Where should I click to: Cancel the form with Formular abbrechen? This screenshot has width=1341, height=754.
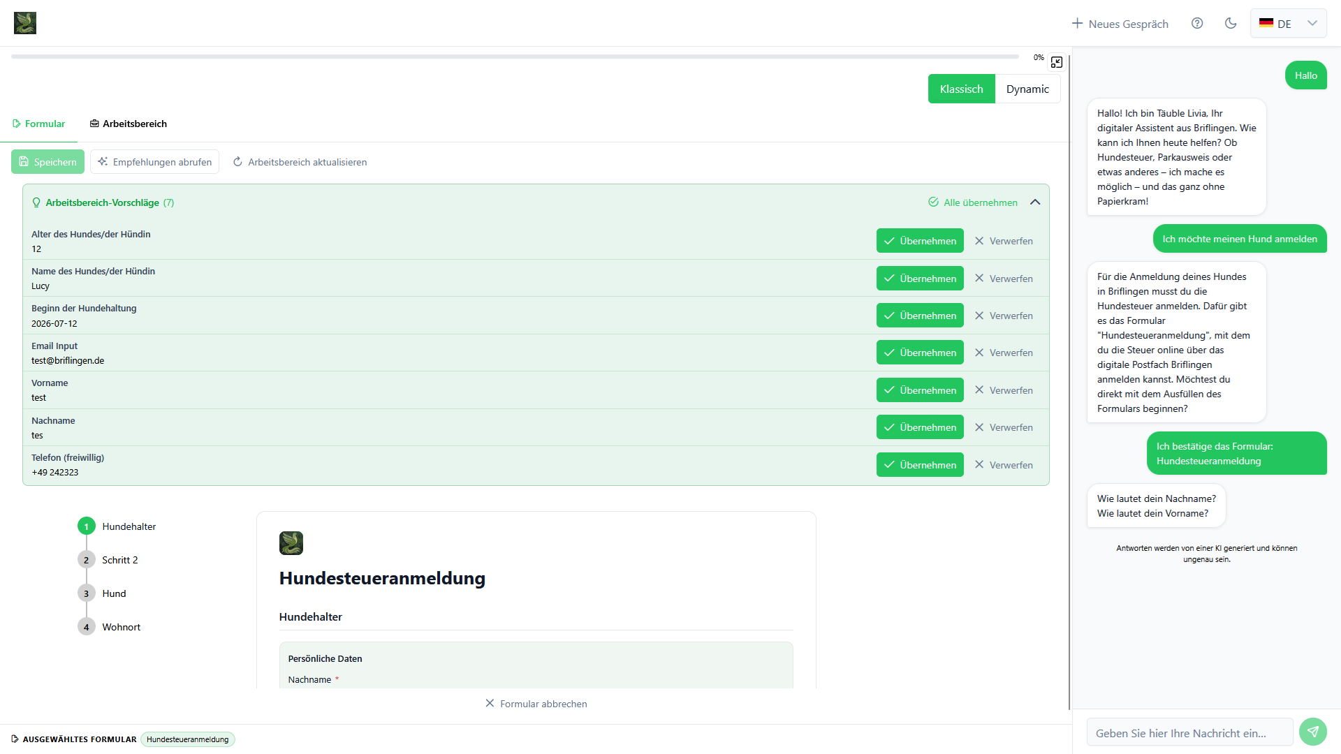click(536, 704)
